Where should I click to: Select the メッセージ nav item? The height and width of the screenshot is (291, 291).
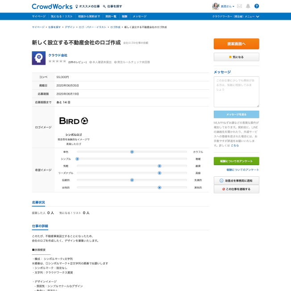pos(139,16)
